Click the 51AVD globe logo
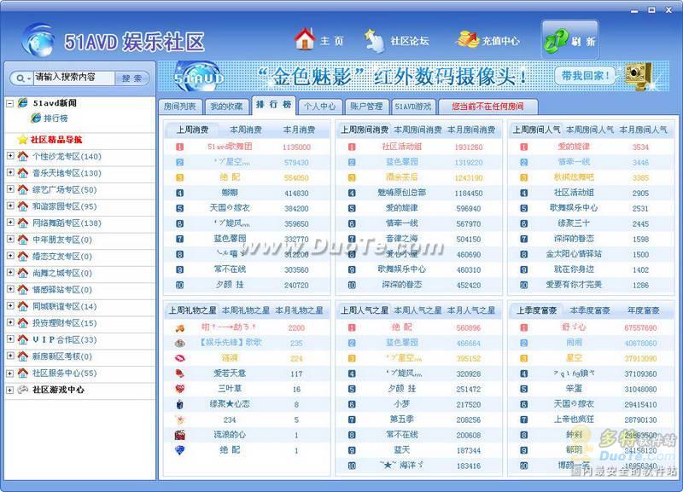683x492 pixels. (38, 40)
